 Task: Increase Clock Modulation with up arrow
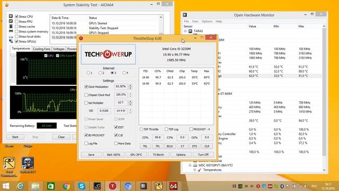click(x=130, y=85)
